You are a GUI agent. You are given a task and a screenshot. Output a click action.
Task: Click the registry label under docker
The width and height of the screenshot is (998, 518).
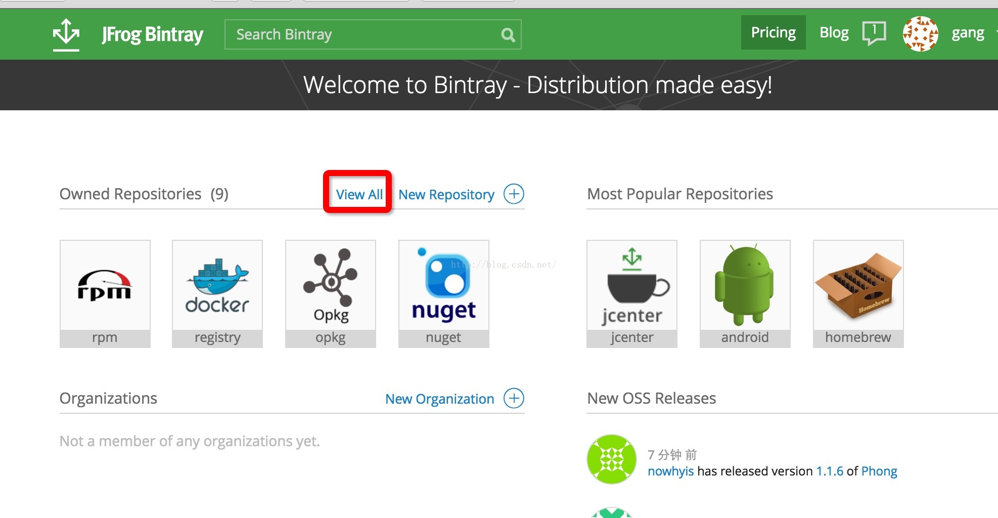(x=217, y=337)
